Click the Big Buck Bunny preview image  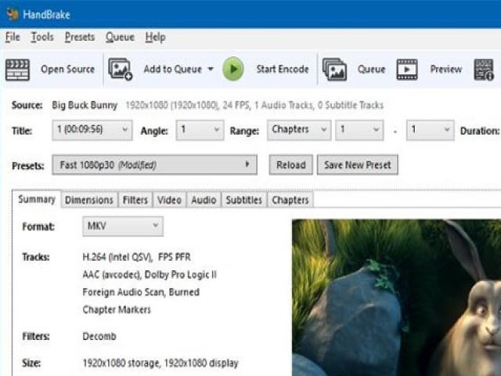click(397, 298)
